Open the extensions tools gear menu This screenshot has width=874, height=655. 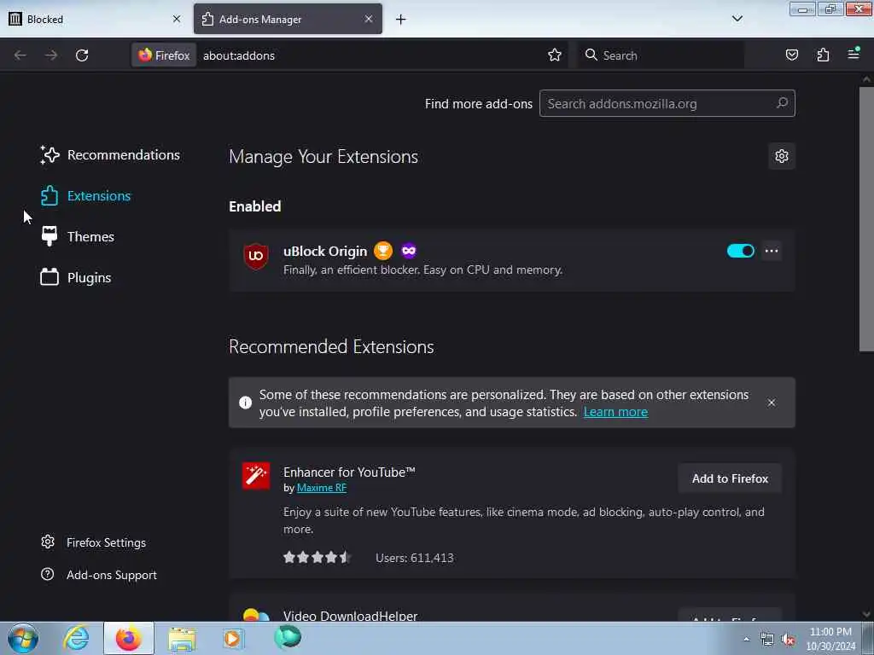(x=782, y=156)
